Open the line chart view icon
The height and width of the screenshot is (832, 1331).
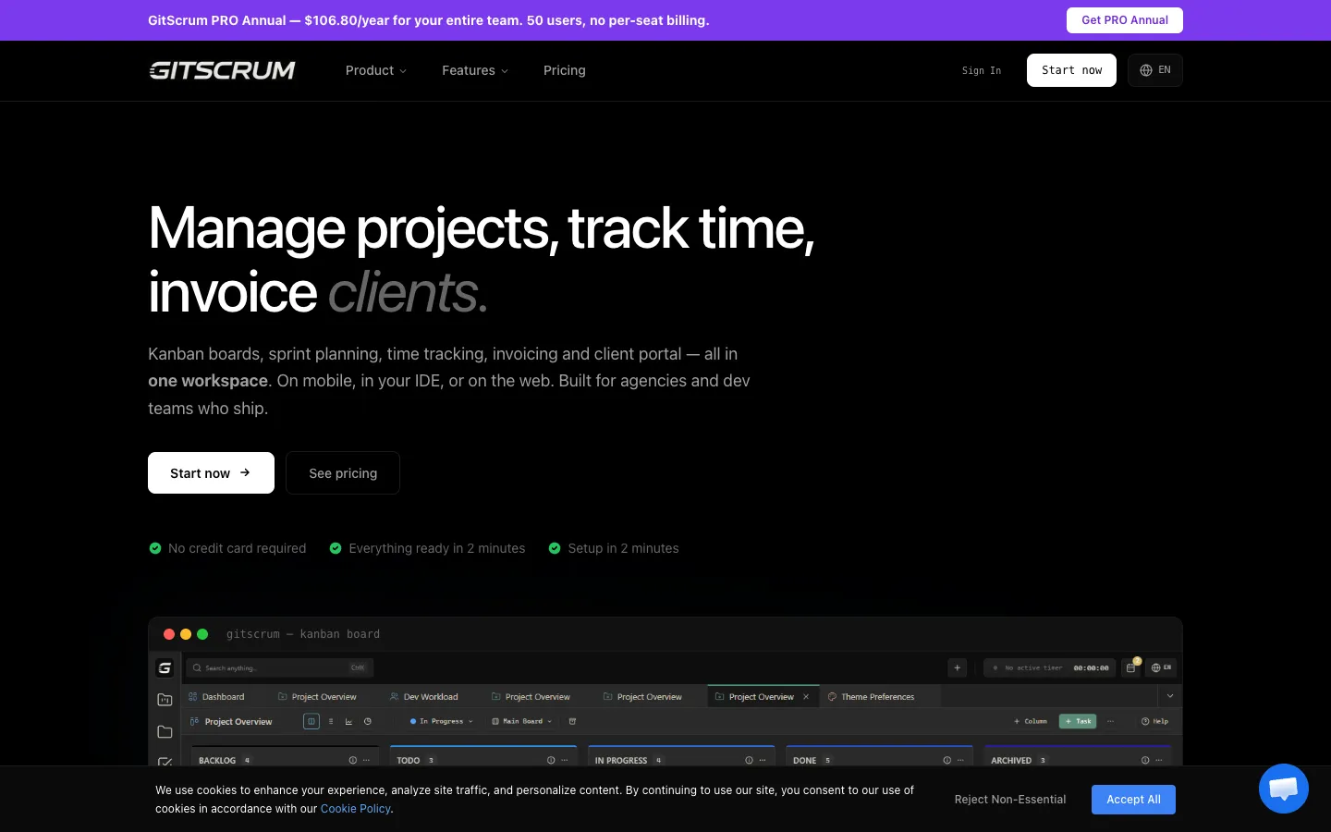[x=348, y=721]
